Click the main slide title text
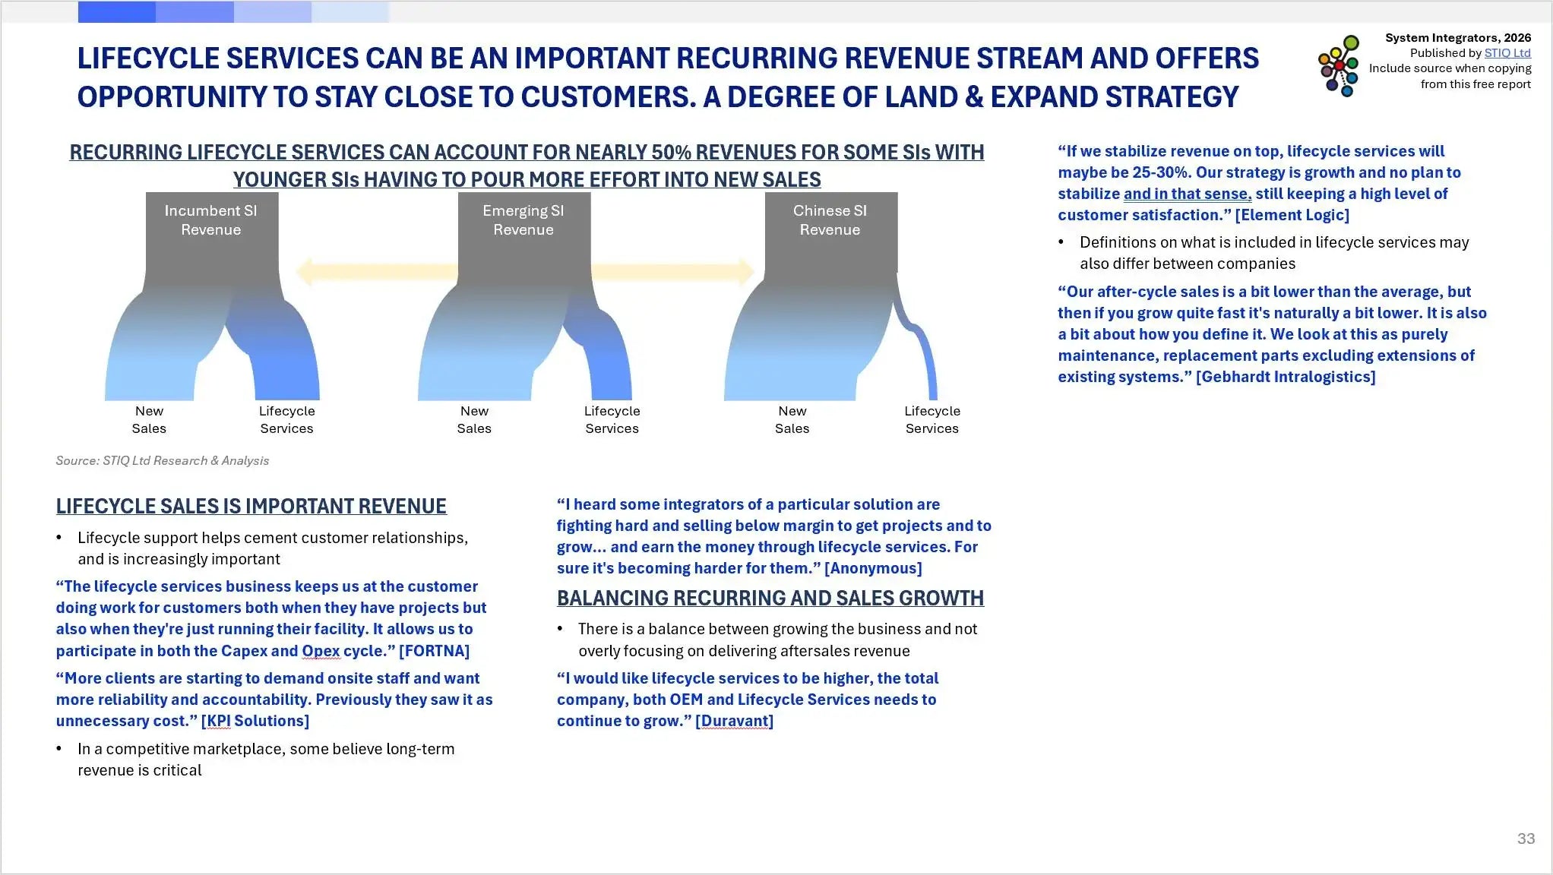 668,77
